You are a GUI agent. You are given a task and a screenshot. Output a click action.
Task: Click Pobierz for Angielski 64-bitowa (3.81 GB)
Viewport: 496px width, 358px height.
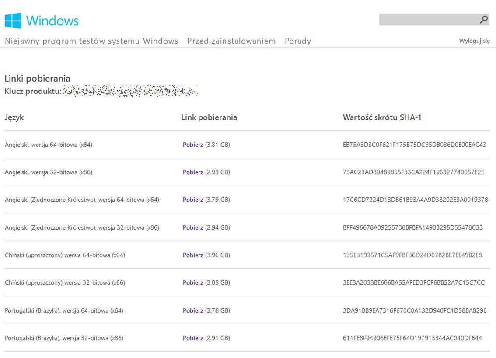point(193,145)
